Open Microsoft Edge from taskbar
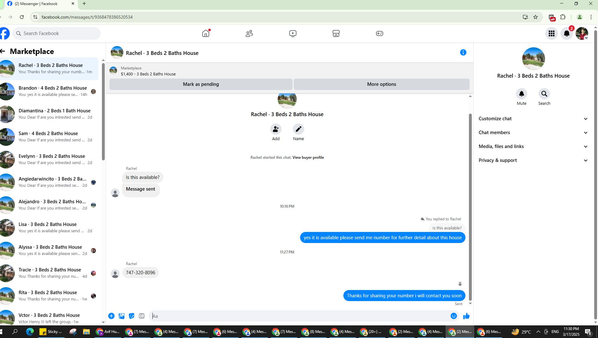This screenshot has height=338, width=598. point(30,332)
